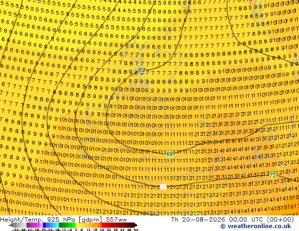Image resolution: width=299 pixels, height=231 pixels.
Task: Click the dark blue swatch in the legend
Action: (44, 225)
